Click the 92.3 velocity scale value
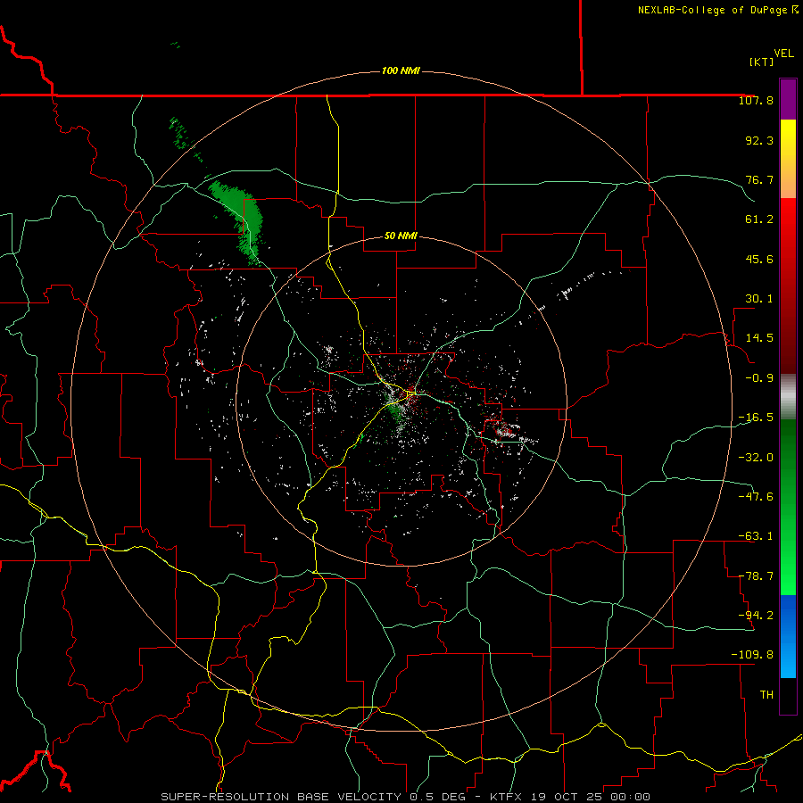Screen dimensions: 803x803 coord(759,140)
